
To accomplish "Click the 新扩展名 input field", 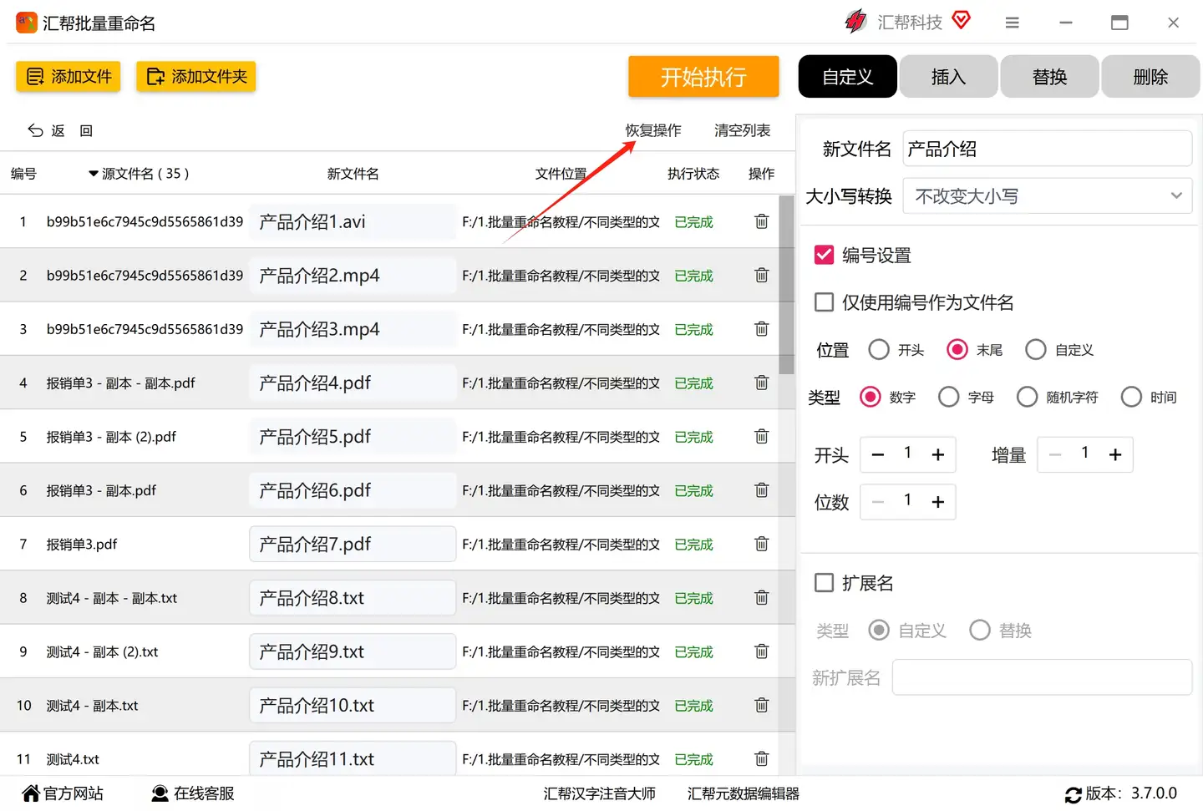I will click(1042, 677).
